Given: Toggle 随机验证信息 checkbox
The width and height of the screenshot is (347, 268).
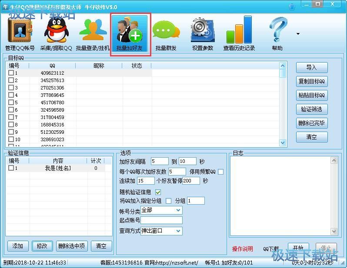Looking at the screenshot, I should pyautogui.click(x=158, y=192).
